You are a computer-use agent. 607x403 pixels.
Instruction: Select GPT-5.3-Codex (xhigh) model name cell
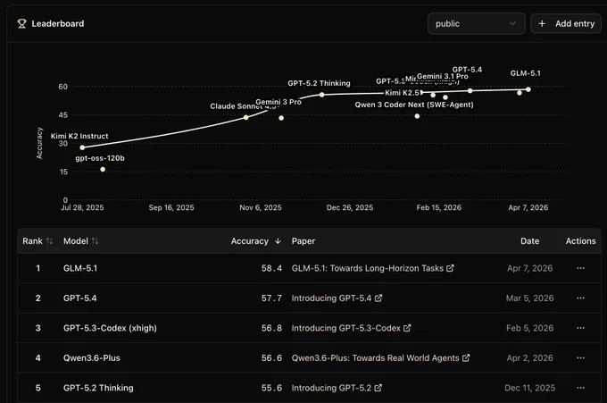(x=110, y=328)
